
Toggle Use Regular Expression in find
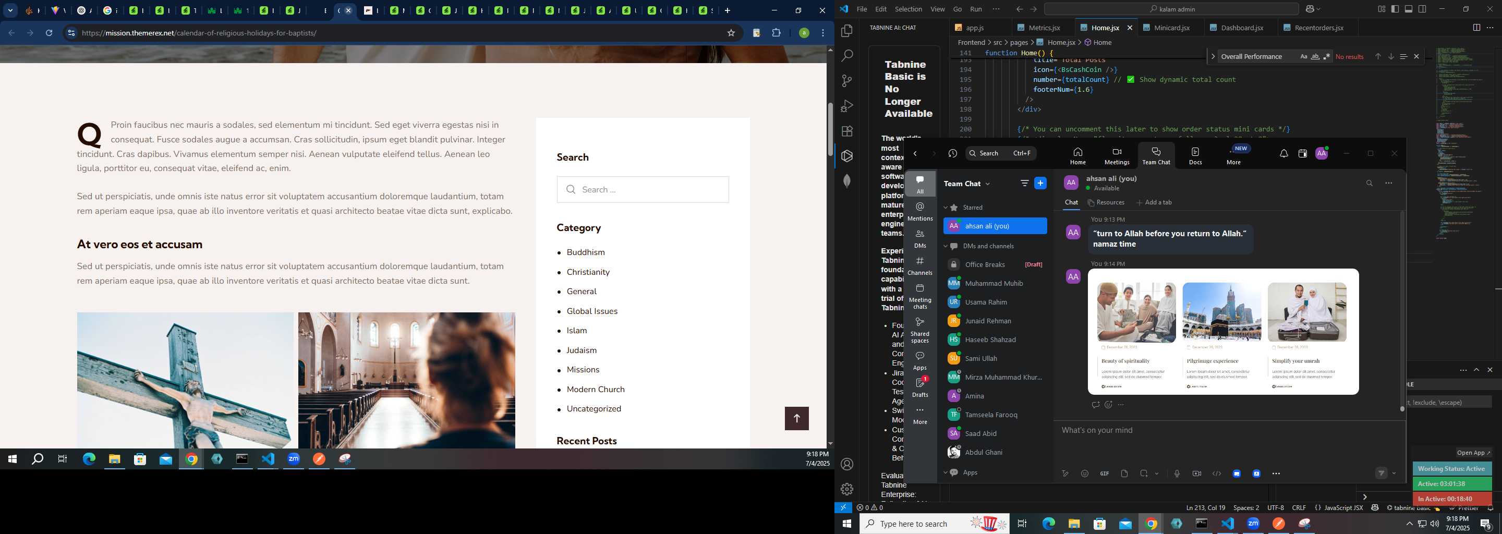1326,56
